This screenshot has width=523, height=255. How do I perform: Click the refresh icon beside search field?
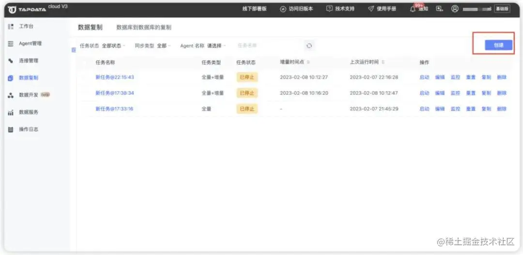[x=309, y=46]
